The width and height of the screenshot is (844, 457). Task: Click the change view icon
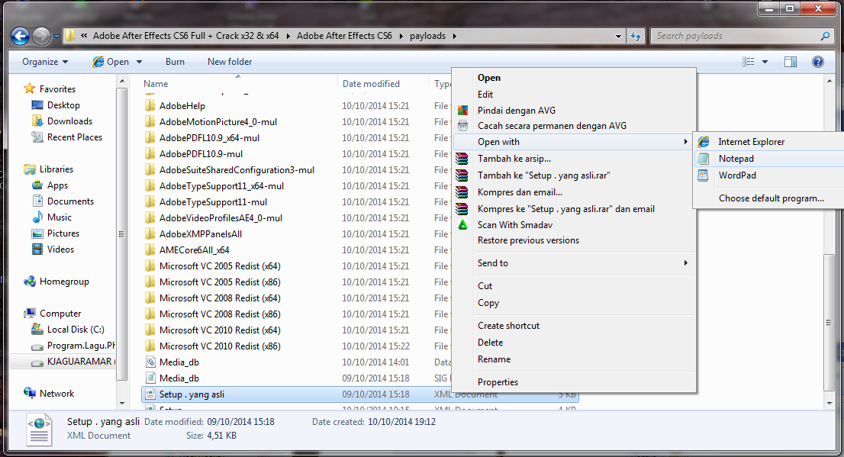pyautogui.click(x=748, y=62)
